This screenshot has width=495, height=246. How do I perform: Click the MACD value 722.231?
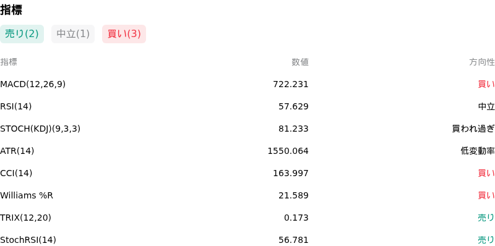tap(291, 84)
